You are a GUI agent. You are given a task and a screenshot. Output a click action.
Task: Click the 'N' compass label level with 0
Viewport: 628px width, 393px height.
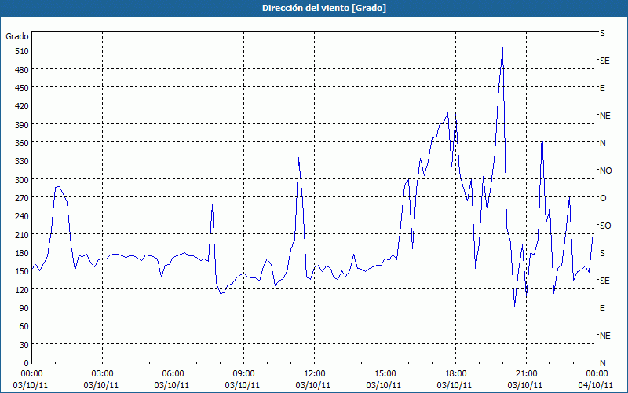[x=603, y=363]
